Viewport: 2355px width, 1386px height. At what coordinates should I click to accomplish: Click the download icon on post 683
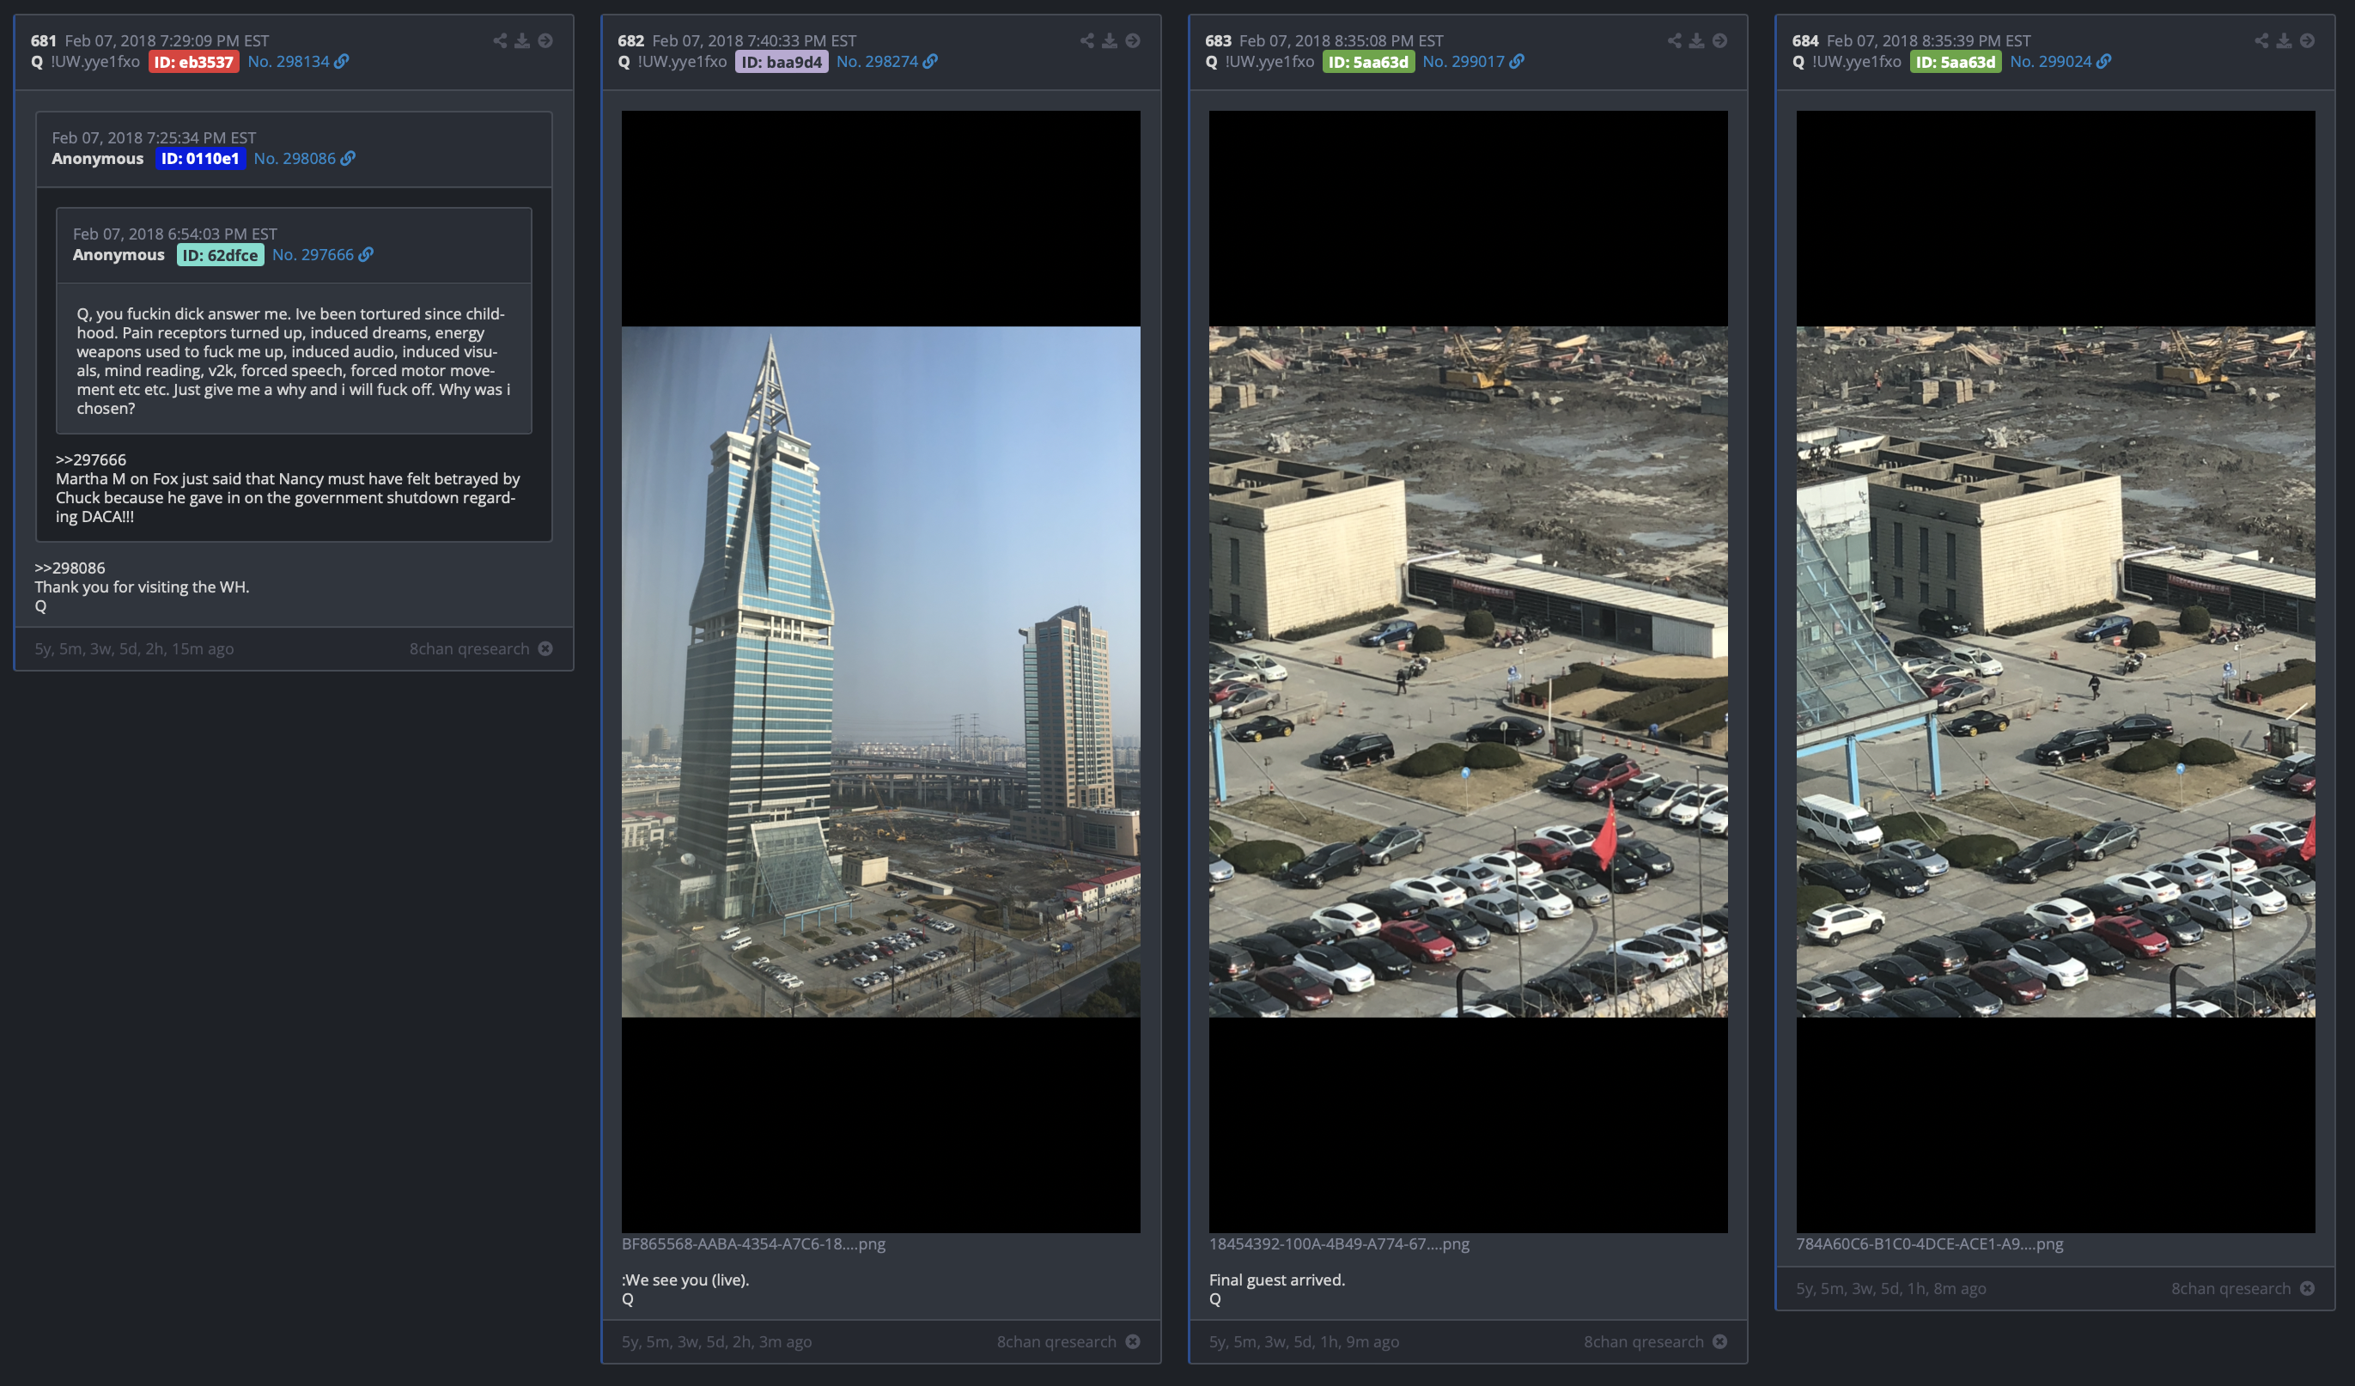point(1697,40)
